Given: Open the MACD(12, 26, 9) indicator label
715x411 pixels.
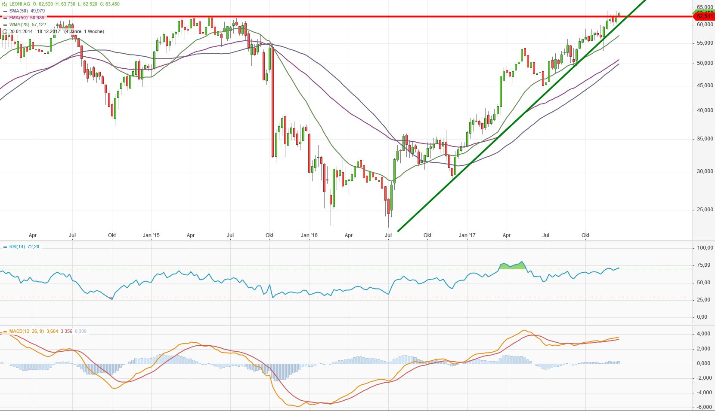Looking at the screenshot, I should pyautogui.click(x=27, y=331).
